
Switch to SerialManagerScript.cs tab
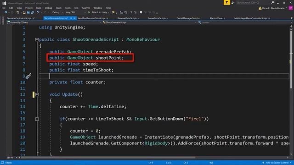[189, 18]
